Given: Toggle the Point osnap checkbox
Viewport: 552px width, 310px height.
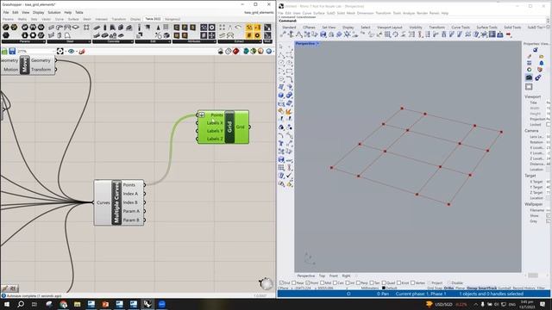Looking at the screenshot, I should point(307,282).
